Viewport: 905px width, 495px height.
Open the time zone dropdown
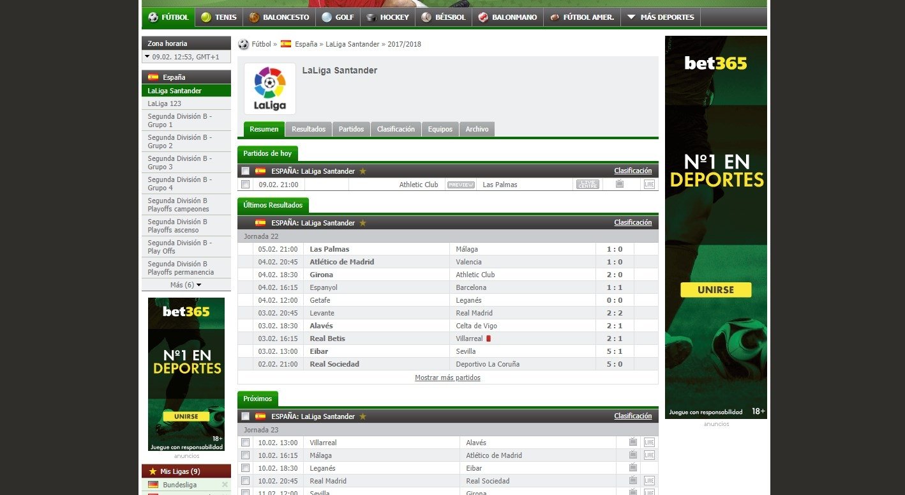[x=186, y=57]
